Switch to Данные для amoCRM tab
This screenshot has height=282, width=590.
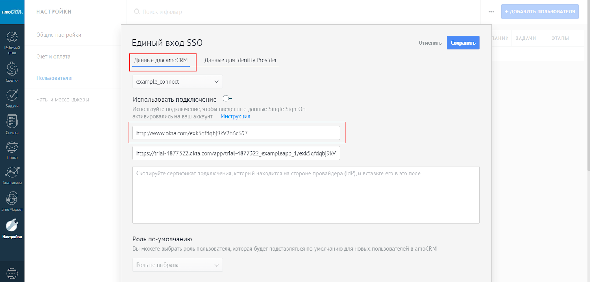point(161,60)
